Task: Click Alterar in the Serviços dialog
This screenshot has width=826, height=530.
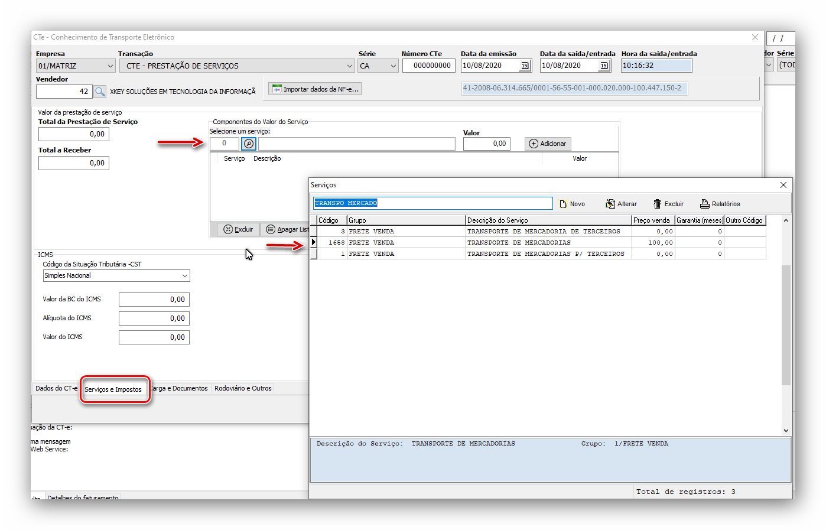Action: (x=621, y=204)
